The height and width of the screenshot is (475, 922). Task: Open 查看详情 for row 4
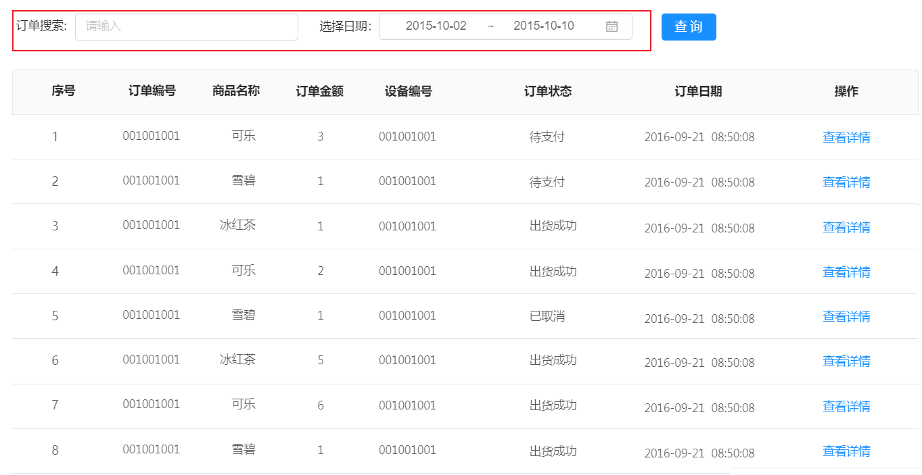(x=846, y=272)
